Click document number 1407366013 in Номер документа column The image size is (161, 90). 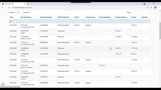click(44, 77)
